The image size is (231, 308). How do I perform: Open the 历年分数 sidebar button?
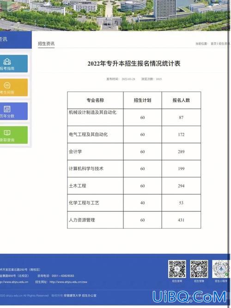point(14,111)
